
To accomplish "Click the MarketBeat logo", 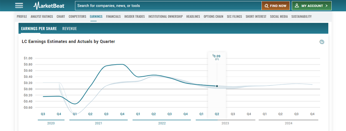I will point(50,6).
